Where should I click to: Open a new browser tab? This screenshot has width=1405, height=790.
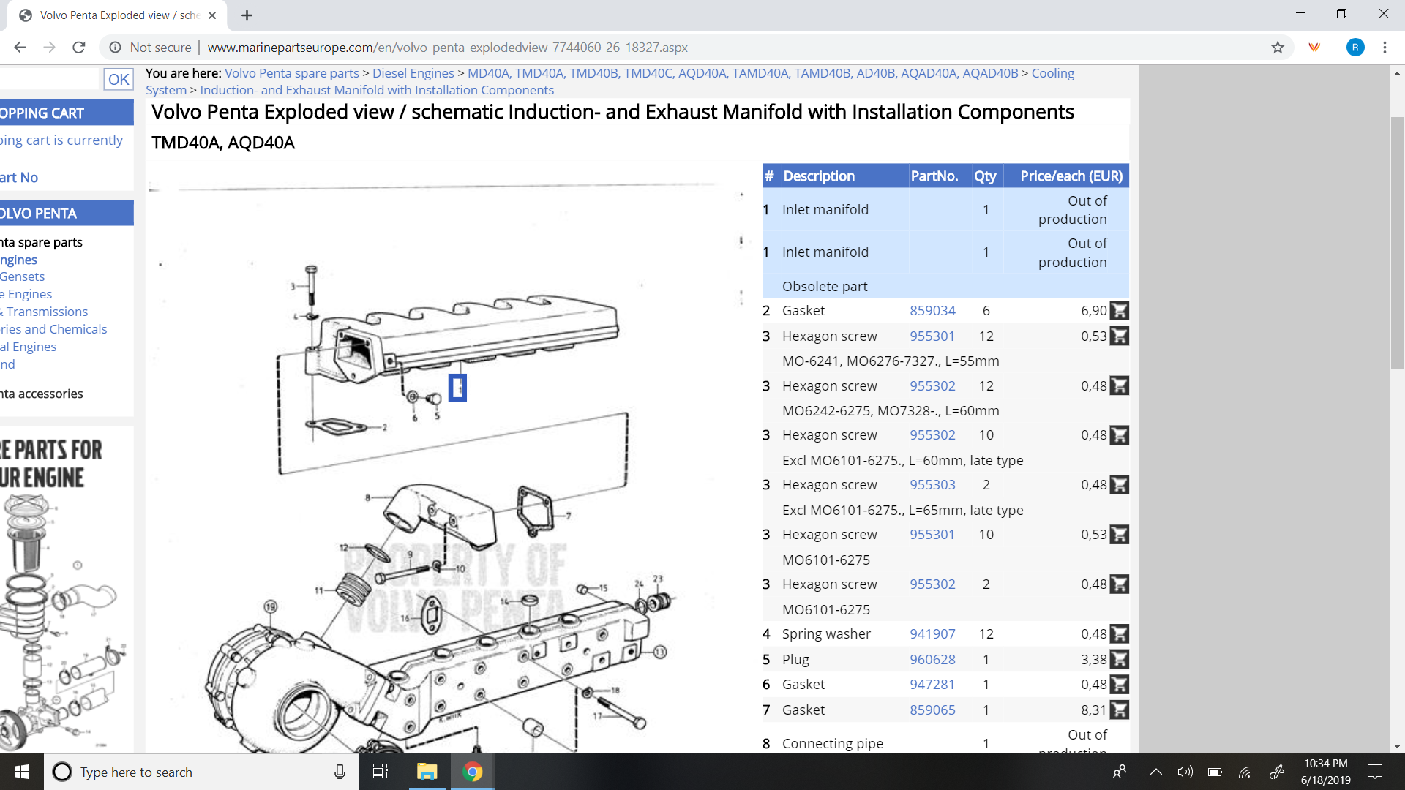tap(247, 15)
